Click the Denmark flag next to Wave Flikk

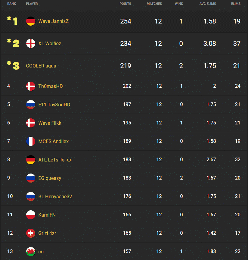click(x=30, y=123)
